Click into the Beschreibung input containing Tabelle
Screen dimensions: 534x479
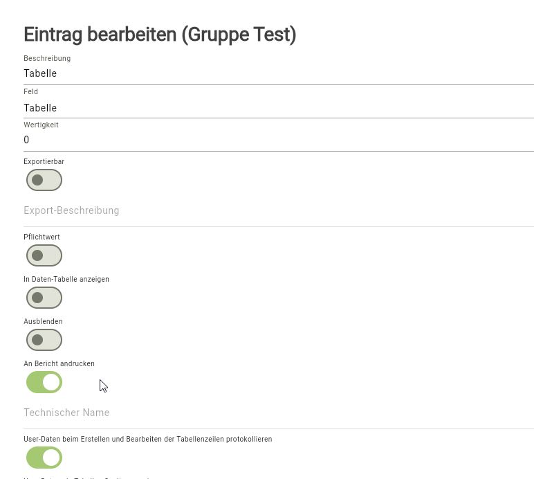(278, 73)
